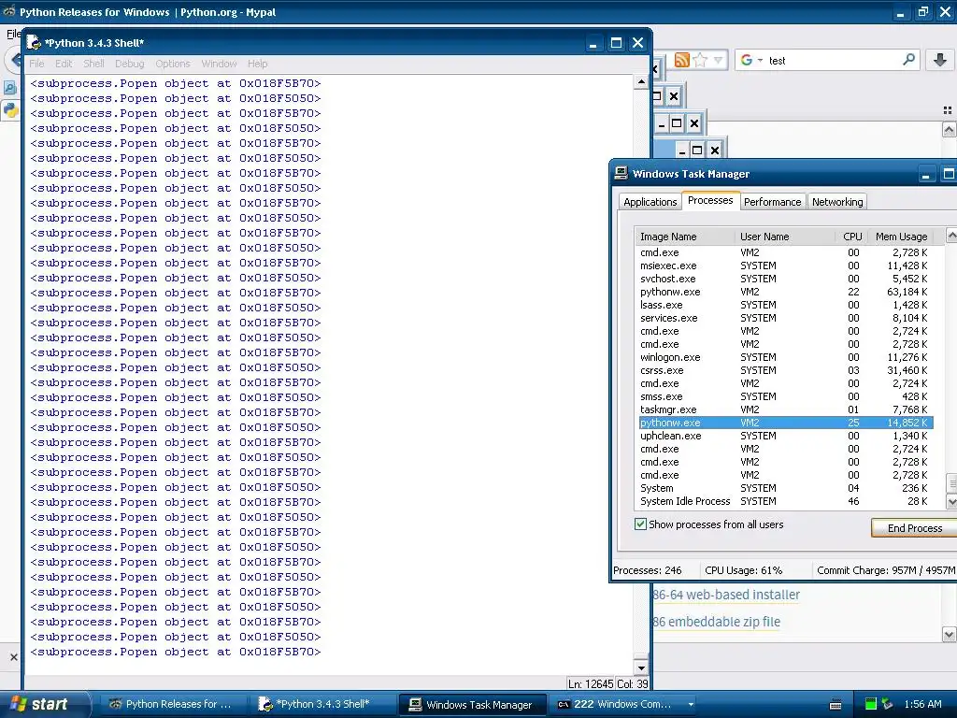
Task: Open the bookmark star dropdown arrow
Action: (719, 60)
